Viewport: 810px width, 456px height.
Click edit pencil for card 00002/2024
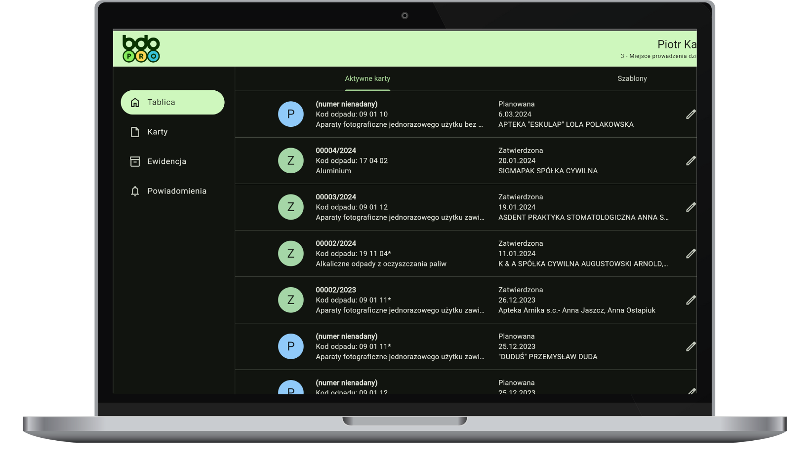point(690,254)
